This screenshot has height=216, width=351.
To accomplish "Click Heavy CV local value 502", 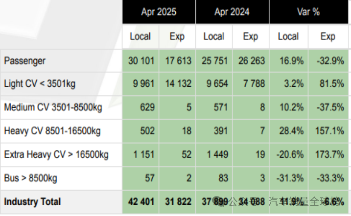I will click(147, 131).
